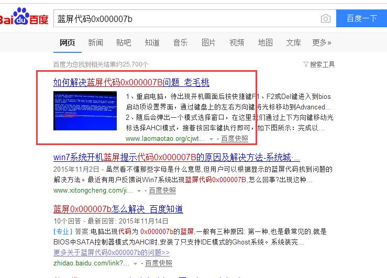Switch to the 新闻 tab
This screenshot has width=387, height=278.
(x=95, y=43)
